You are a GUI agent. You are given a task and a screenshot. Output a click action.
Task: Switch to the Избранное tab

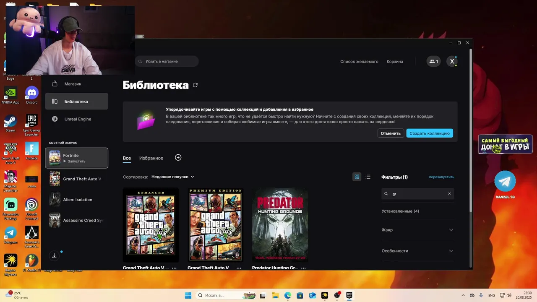tap(151, 158)
